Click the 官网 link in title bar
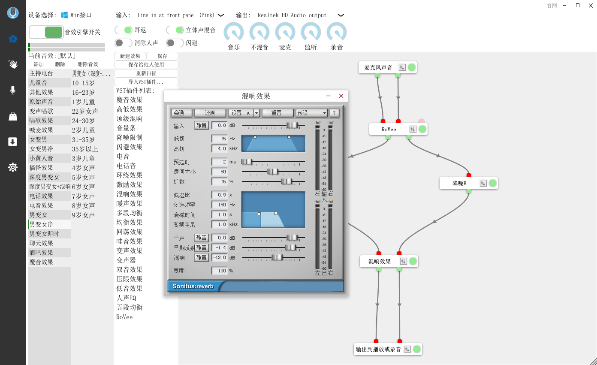This screenshot has width=597, height=365. pos(552,6)
